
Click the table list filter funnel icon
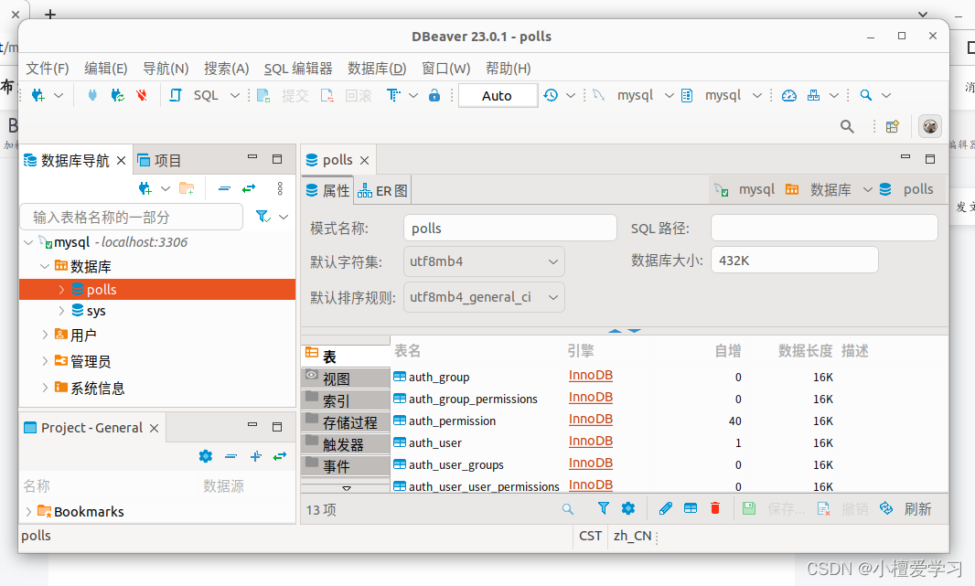pos(603,508)
